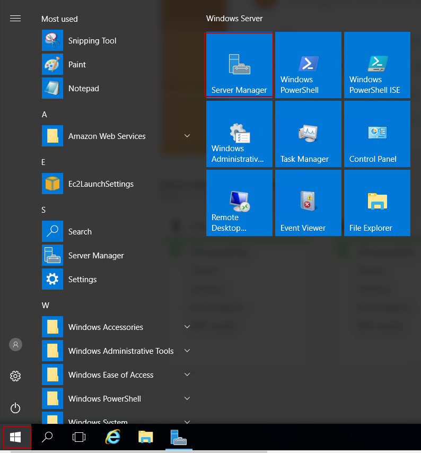The image size is (421, 453).
Task: Open the Amazon Web Services folder
Action: pyautogui.click(x=117, y=136)
